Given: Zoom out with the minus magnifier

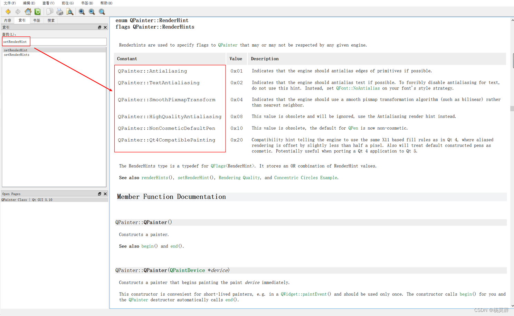Looking at the screenshot, I should 92,12.
